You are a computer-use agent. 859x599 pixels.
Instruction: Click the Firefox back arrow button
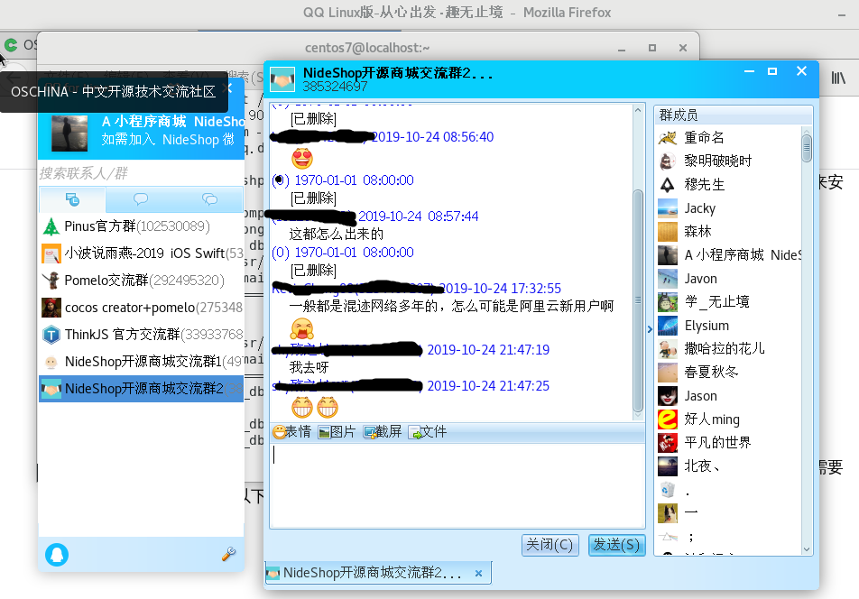[x=14, y=78]
